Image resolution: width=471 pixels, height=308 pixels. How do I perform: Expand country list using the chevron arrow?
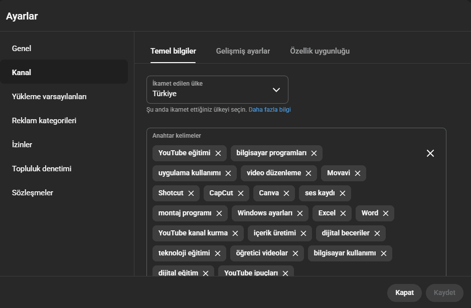click(276, 90)
